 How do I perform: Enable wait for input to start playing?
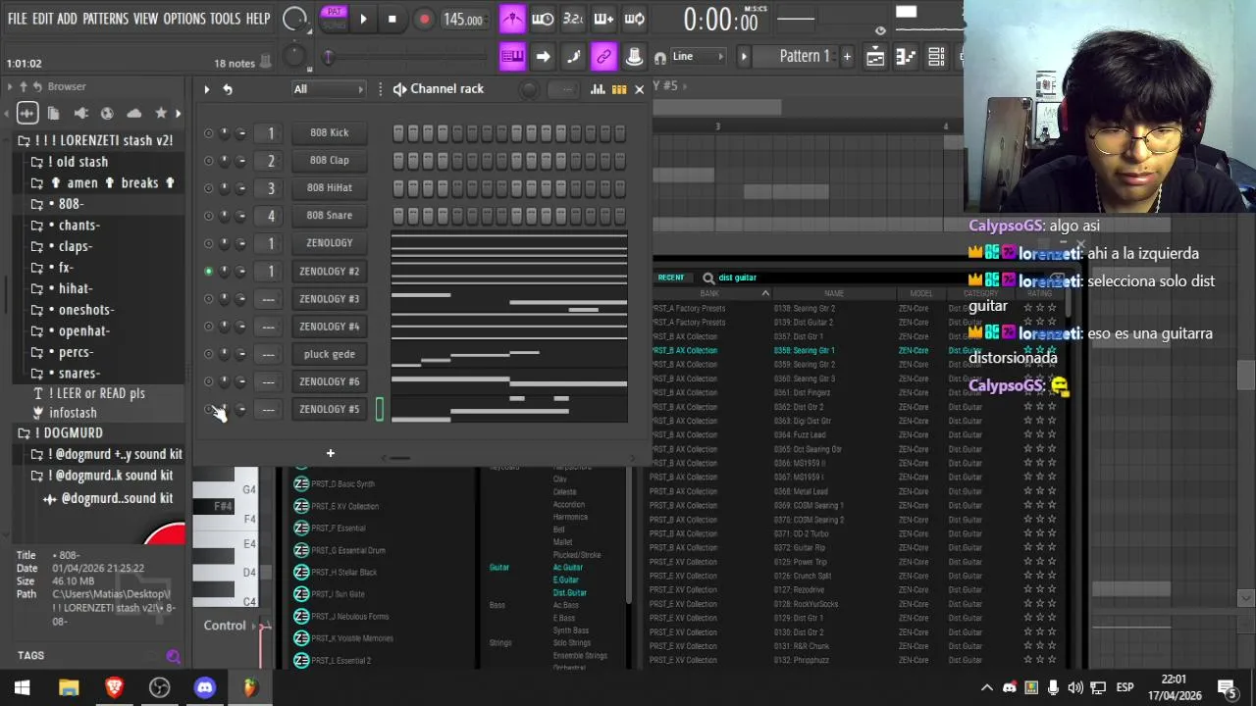[543, 19]
